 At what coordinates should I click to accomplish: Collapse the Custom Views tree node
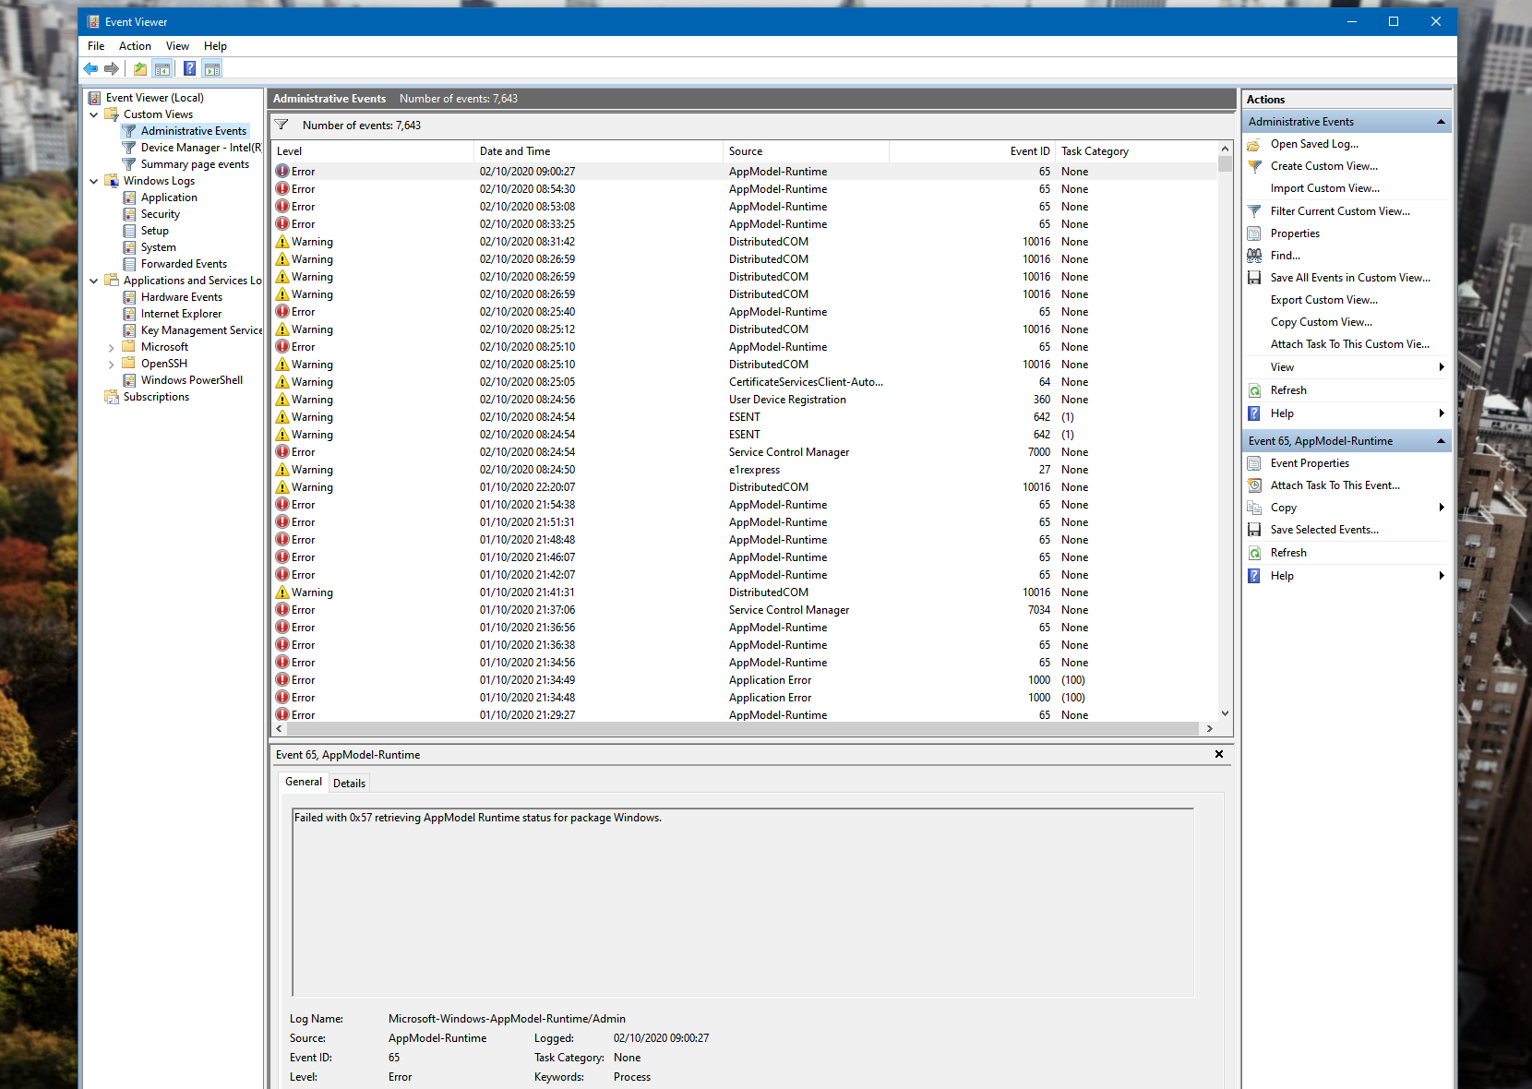coord(94,114)
